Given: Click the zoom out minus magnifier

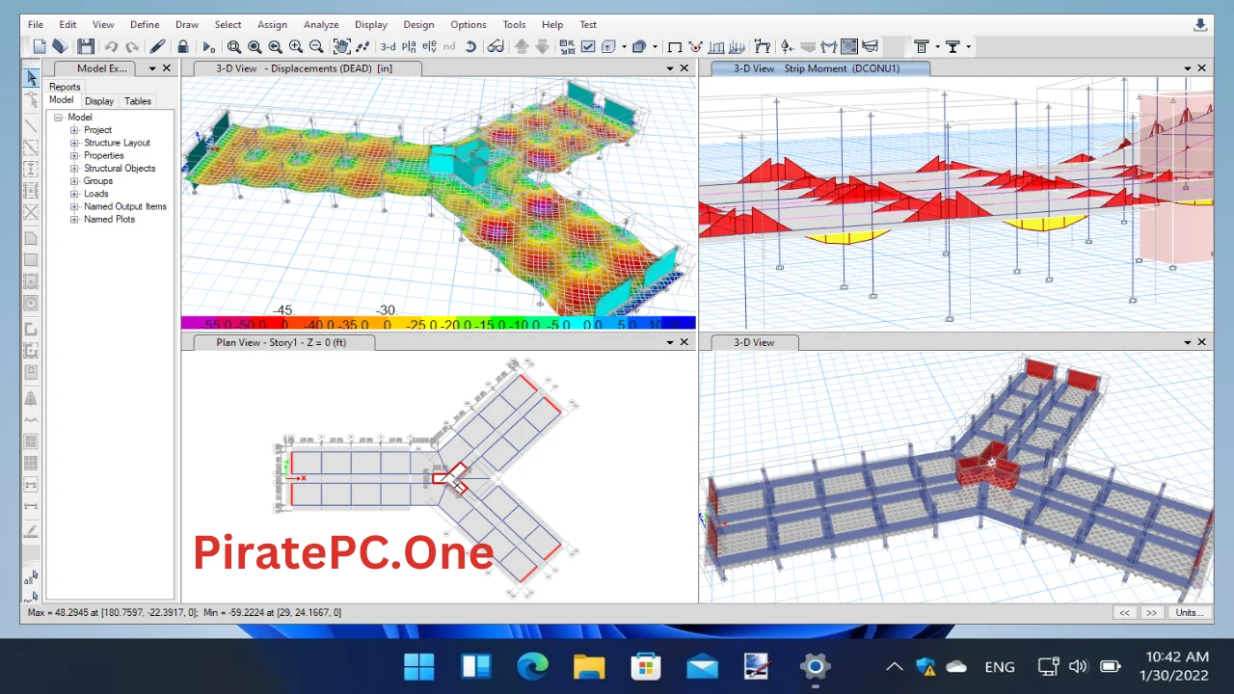Looking at the screenshot, I should [316, 46].
